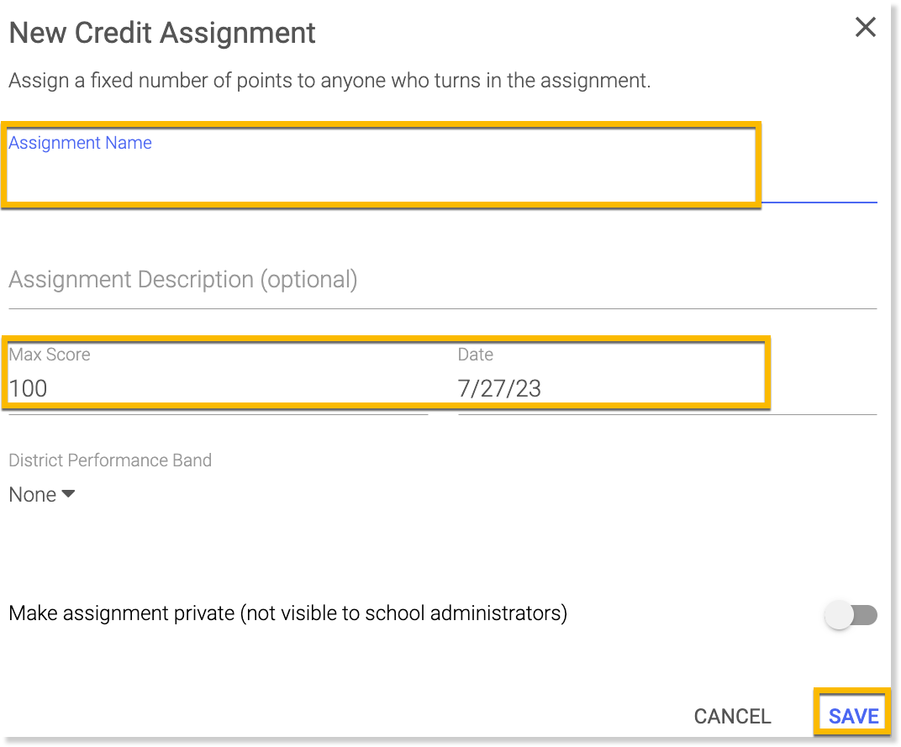
Task: Click the New Credit Assignment title
Action: point(162,33)
